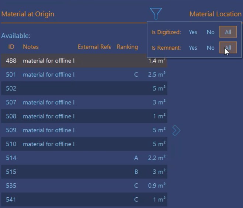
Task: Set Is Digitized filter to Yes
Action: click(x=193, y=32)
